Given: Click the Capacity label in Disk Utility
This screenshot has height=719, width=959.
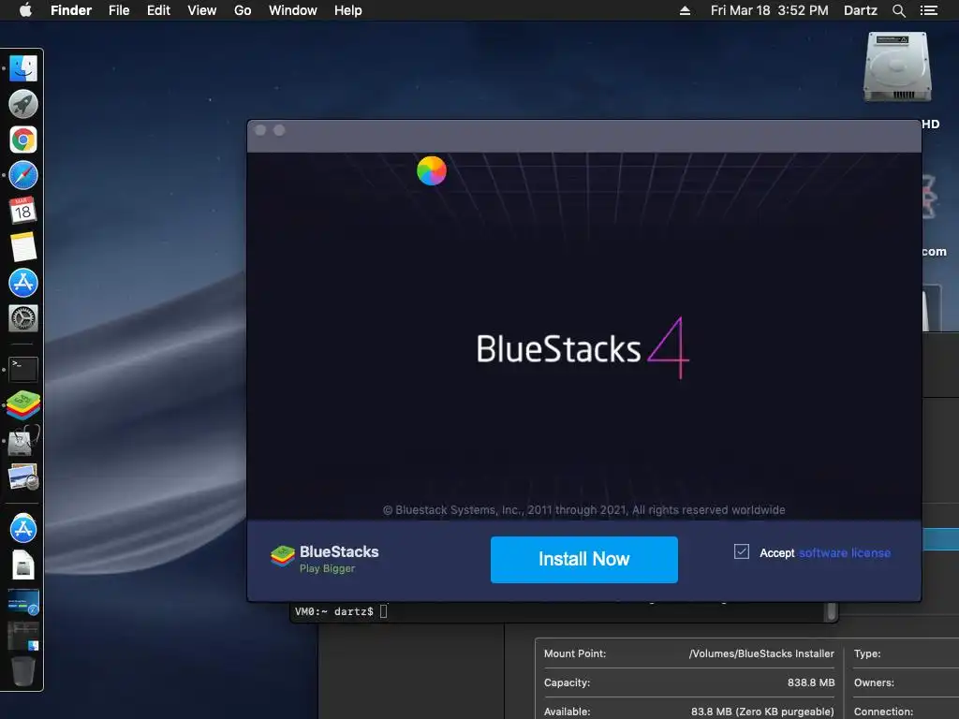Looking at the screenshot, I should [567, 682].
